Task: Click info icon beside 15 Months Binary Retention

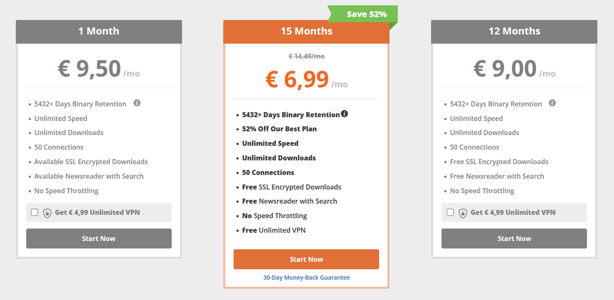Action: tap(344, 114)
